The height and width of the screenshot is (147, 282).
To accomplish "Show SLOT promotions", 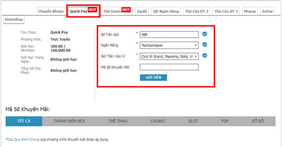I will point(193,121).
